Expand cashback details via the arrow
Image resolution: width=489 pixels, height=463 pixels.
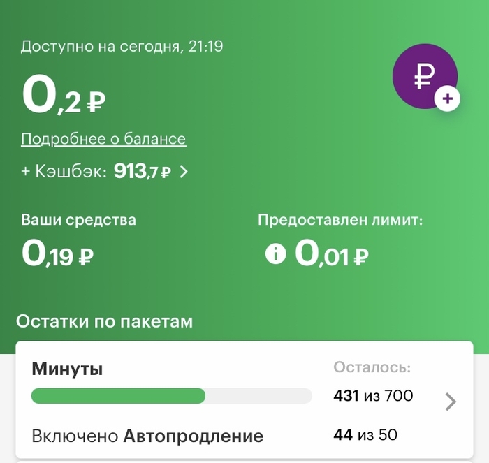(184, 171)
